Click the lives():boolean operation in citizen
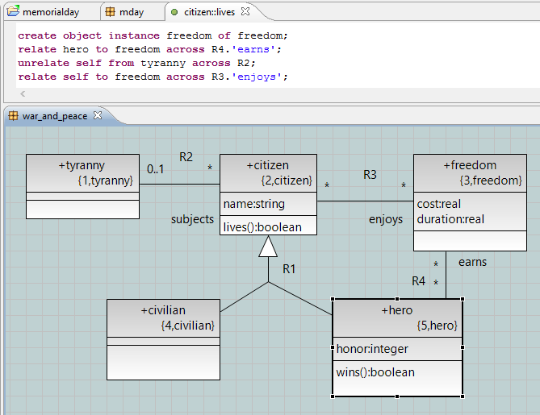540x415 pixels. [262, 226]
